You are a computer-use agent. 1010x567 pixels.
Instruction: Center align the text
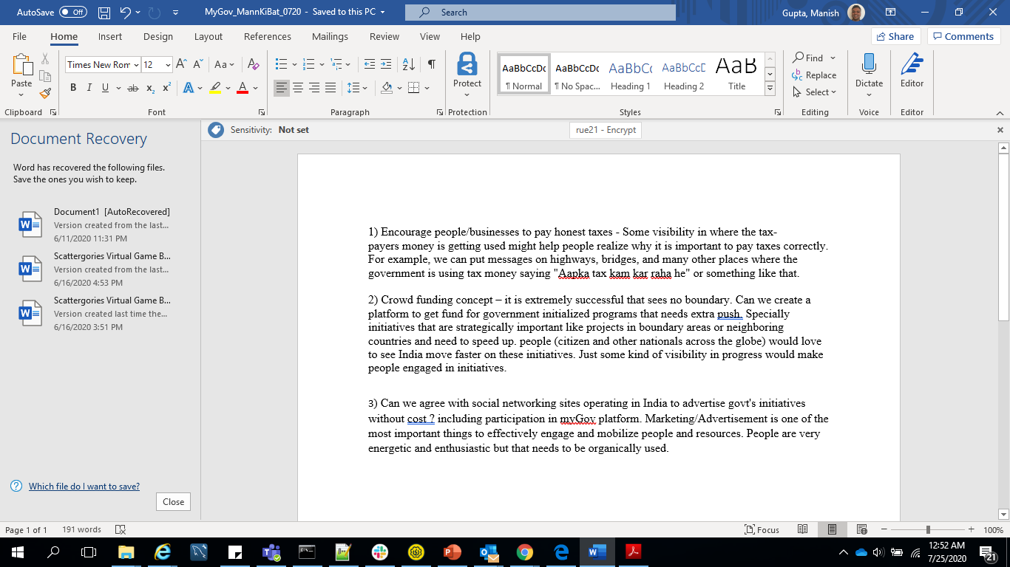point(298,88)
